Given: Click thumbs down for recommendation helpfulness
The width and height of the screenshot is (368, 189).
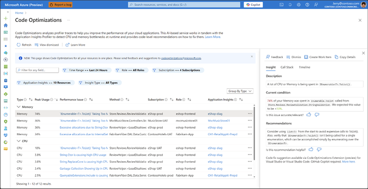Looking at the screenshot, I should 319,149.
